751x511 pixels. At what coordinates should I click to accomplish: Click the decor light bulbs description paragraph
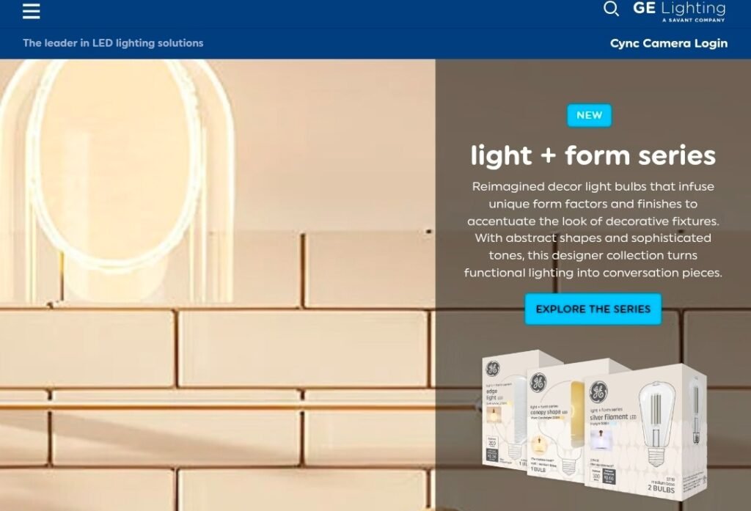(x=593, y=229)
